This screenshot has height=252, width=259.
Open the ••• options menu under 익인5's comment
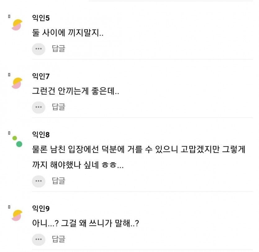pyautogui.click(x=38, y=49)
